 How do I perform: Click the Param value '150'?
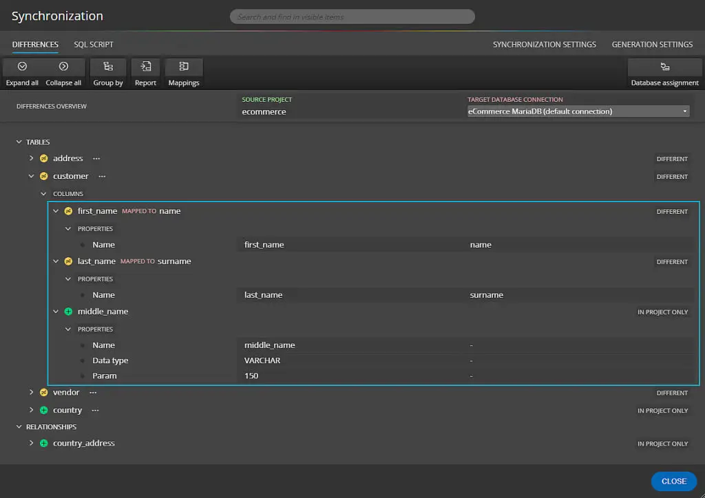point(251,376)
